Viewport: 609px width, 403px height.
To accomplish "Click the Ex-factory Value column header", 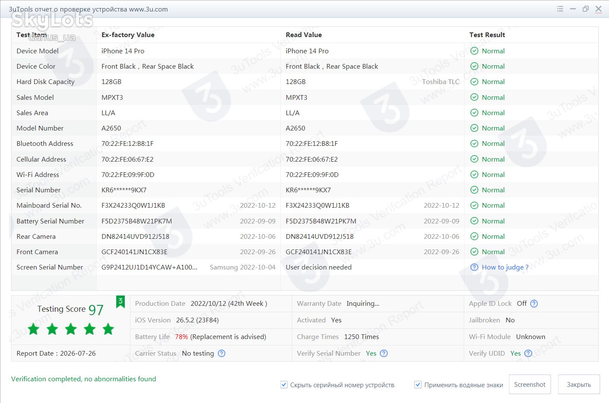I will [x=128, y=35].
